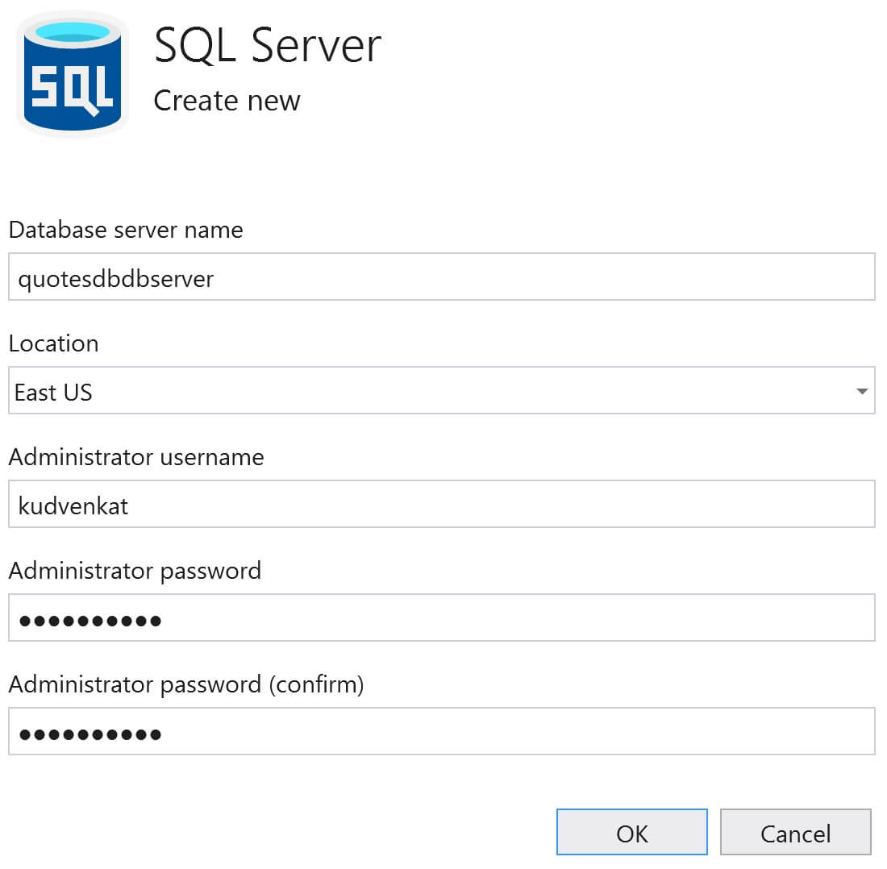
Task: Click the Location label
Action: pyautogui.click(x=54, y=343)
